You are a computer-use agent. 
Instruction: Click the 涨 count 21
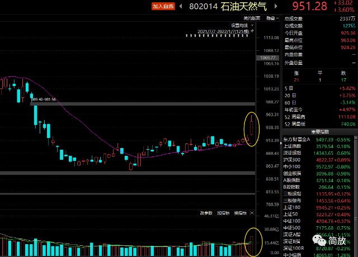296,80
